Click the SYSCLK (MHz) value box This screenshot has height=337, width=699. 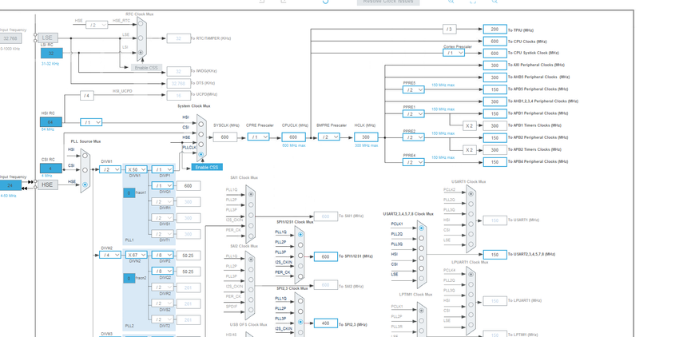coord(224,137)
